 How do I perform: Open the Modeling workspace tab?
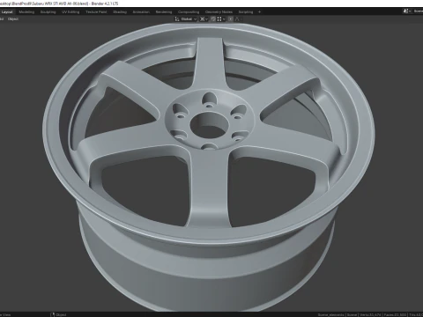(x=26, y=12)
